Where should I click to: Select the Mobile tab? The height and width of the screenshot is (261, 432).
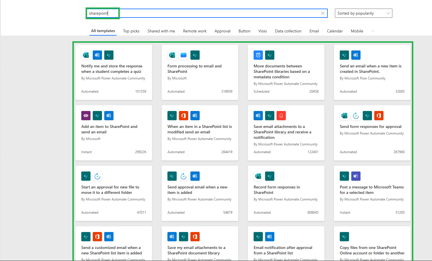(357, 31)
